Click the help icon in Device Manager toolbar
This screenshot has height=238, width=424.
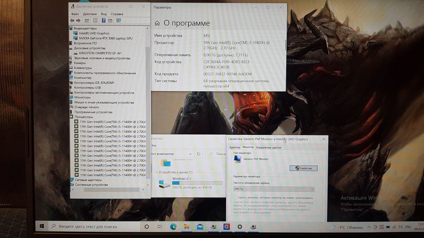click(104, 20)
